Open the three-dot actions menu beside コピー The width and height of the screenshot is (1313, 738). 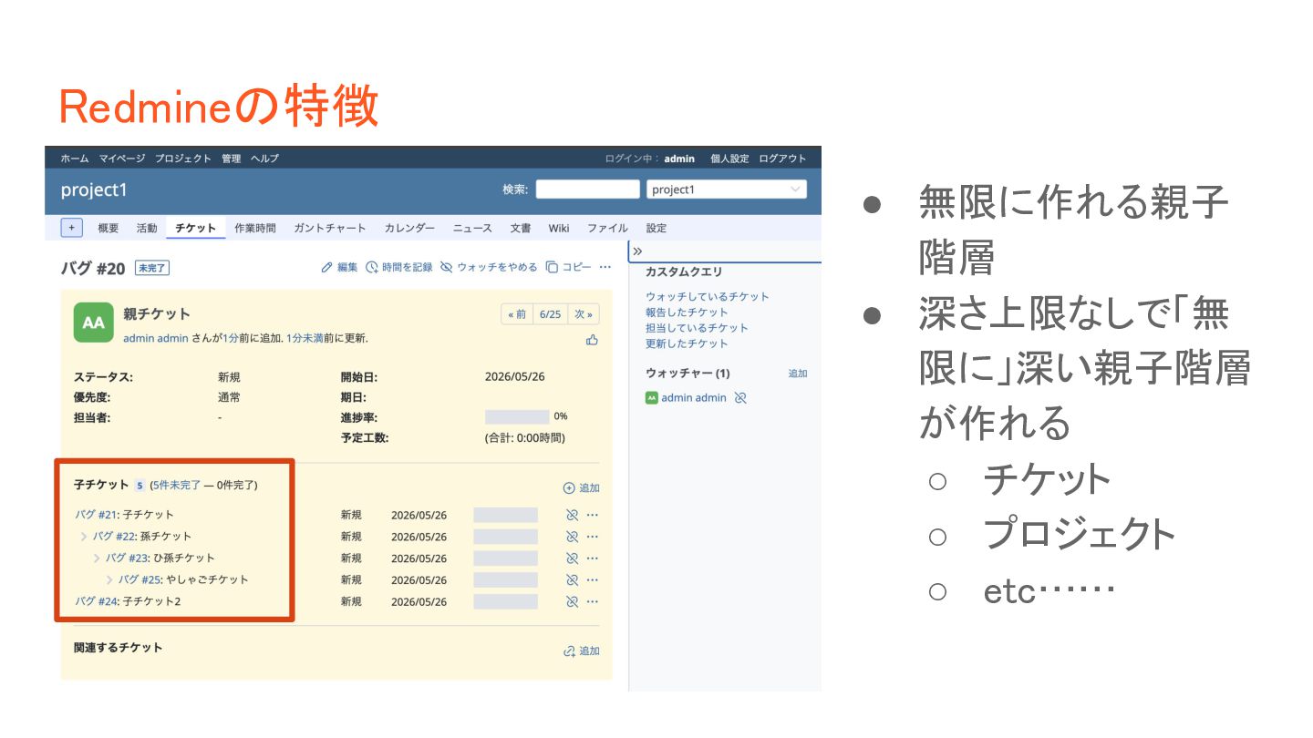point(605,267)
